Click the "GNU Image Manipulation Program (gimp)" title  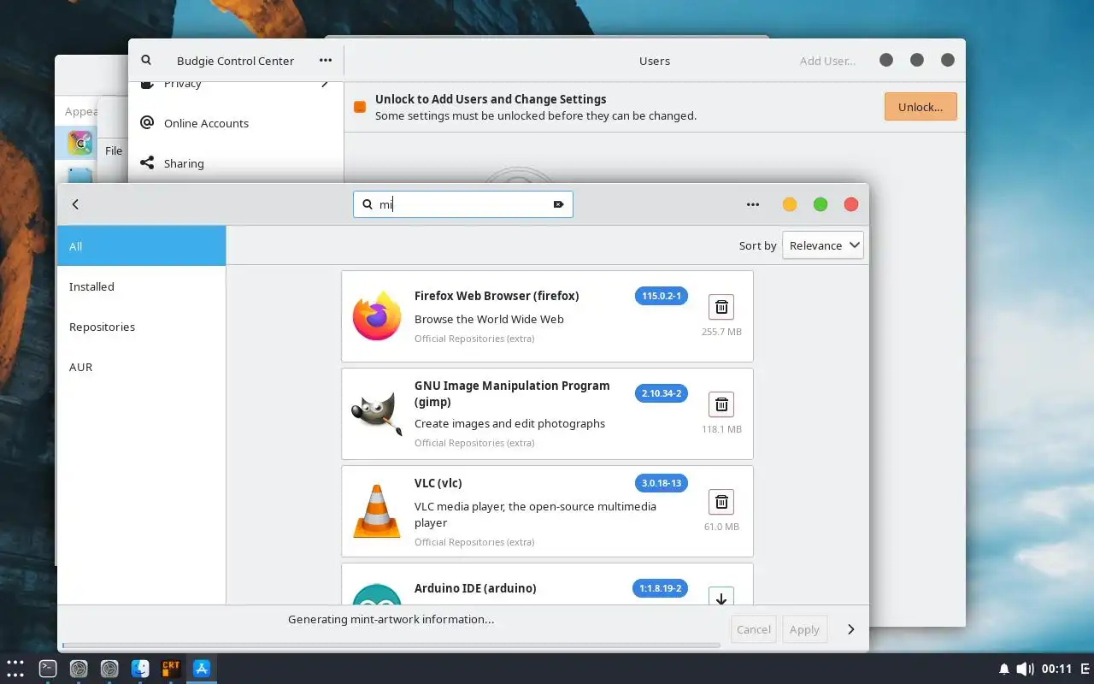tap(512, 393)
